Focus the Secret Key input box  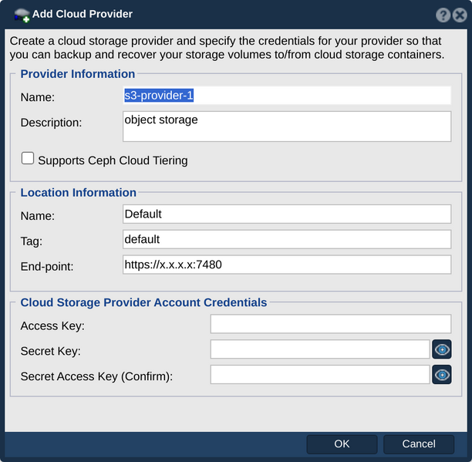tap(320, 349)
